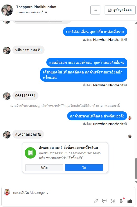This screenshot has width=137, height=207.
Task: Open the emoji picker smiley icon
Action: (113, 201)
